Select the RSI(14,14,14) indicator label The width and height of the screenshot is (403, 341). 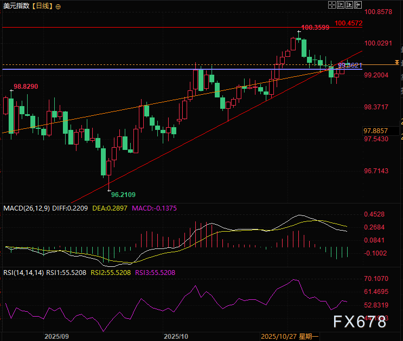(x=23, y=272)
